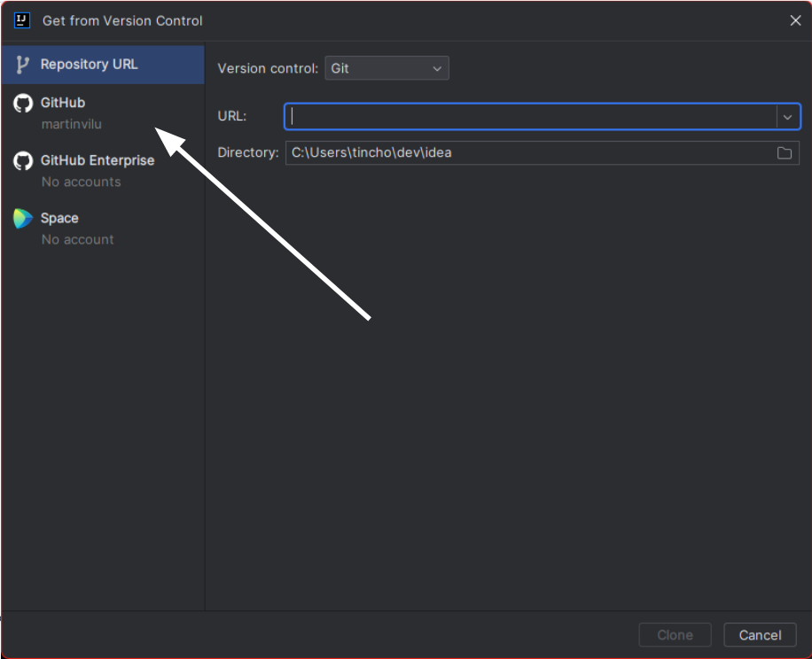Open the Version control Git dropdown
The width and height of the screenshot is (812, 659).
[386, 68]
